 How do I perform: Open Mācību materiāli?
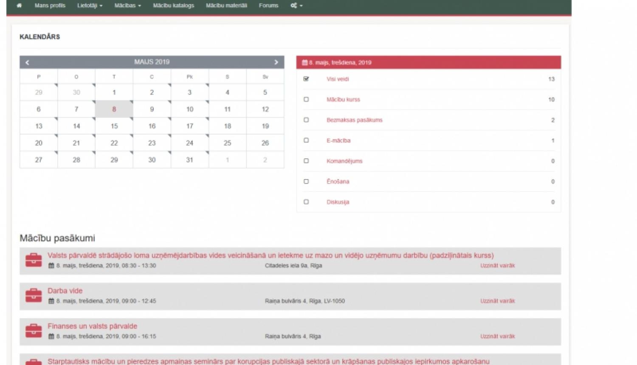pyautogui.click(x=226, y=6)
